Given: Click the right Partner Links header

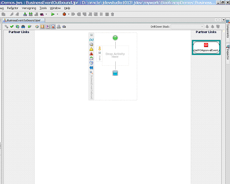Looking at the screenshot, I should (x=206, y=32).
